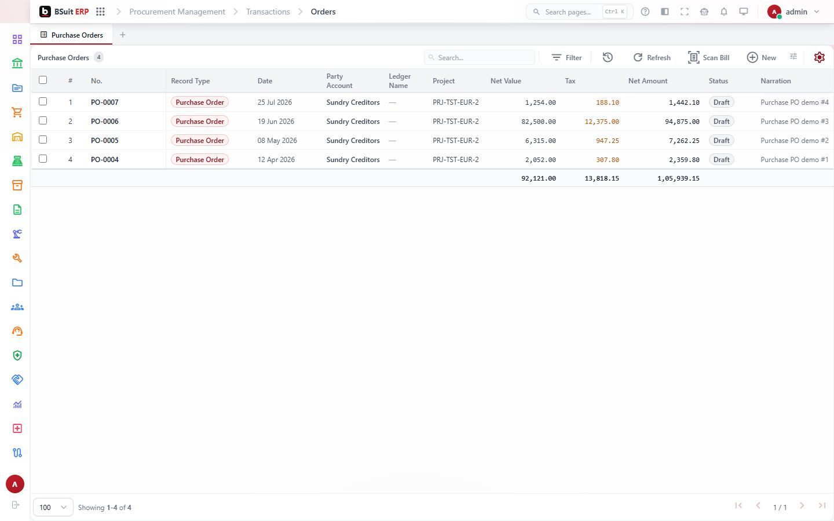
Task: Click the table Search field
Action: [480, 57]
